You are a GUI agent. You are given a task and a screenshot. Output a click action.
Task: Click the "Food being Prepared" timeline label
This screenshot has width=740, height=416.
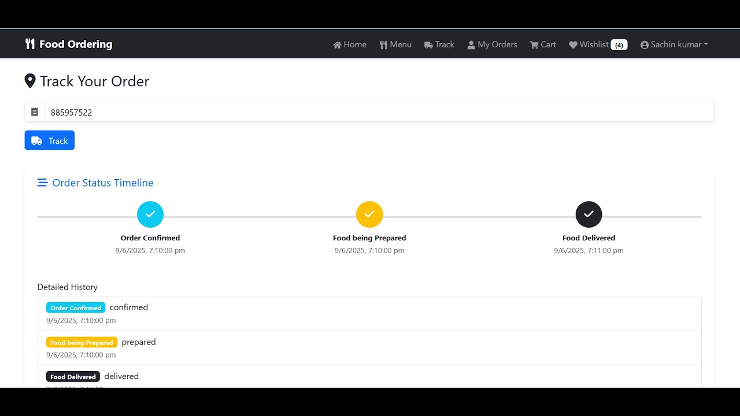(369, 238)
